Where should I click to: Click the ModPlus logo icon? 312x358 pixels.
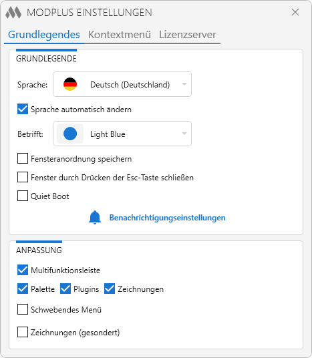pyautogui.click(x=13, y=13)
